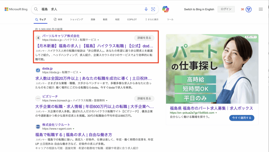The height and width of the screenshot is (152, 269).
Task: Click 詳細を見る button for ビズリーチ result
Action: 144,98
